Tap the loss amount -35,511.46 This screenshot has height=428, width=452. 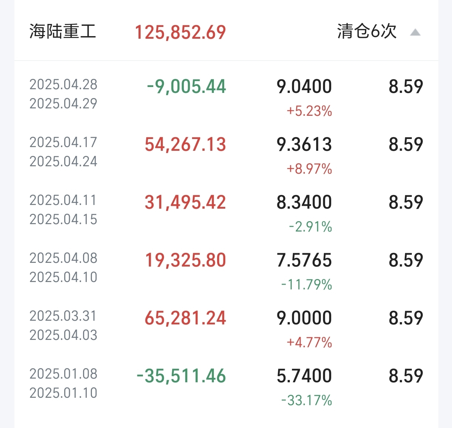181,376
